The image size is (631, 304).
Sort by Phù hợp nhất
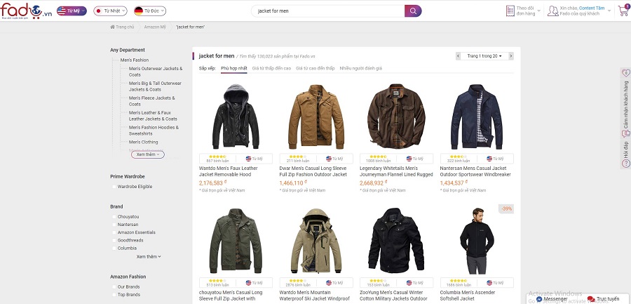coord(233,68)
